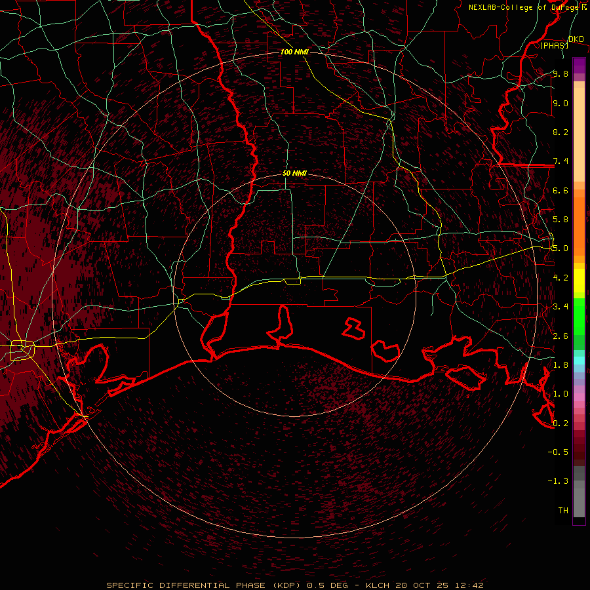The image size is (590, 590).
Task: Click the 6.6 value on color scale
Action: coord(560,190)
